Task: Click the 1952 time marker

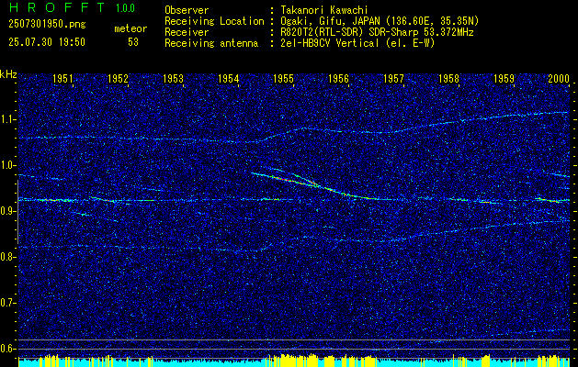Action: pos(118,79)
